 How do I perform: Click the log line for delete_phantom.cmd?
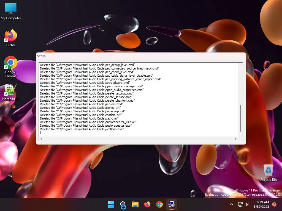(x=87, y=101)
